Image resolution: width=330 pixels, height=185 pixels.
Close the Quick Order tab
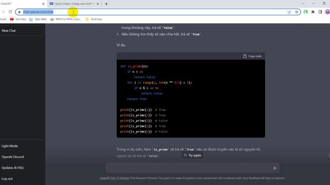(x=97, y=4)
